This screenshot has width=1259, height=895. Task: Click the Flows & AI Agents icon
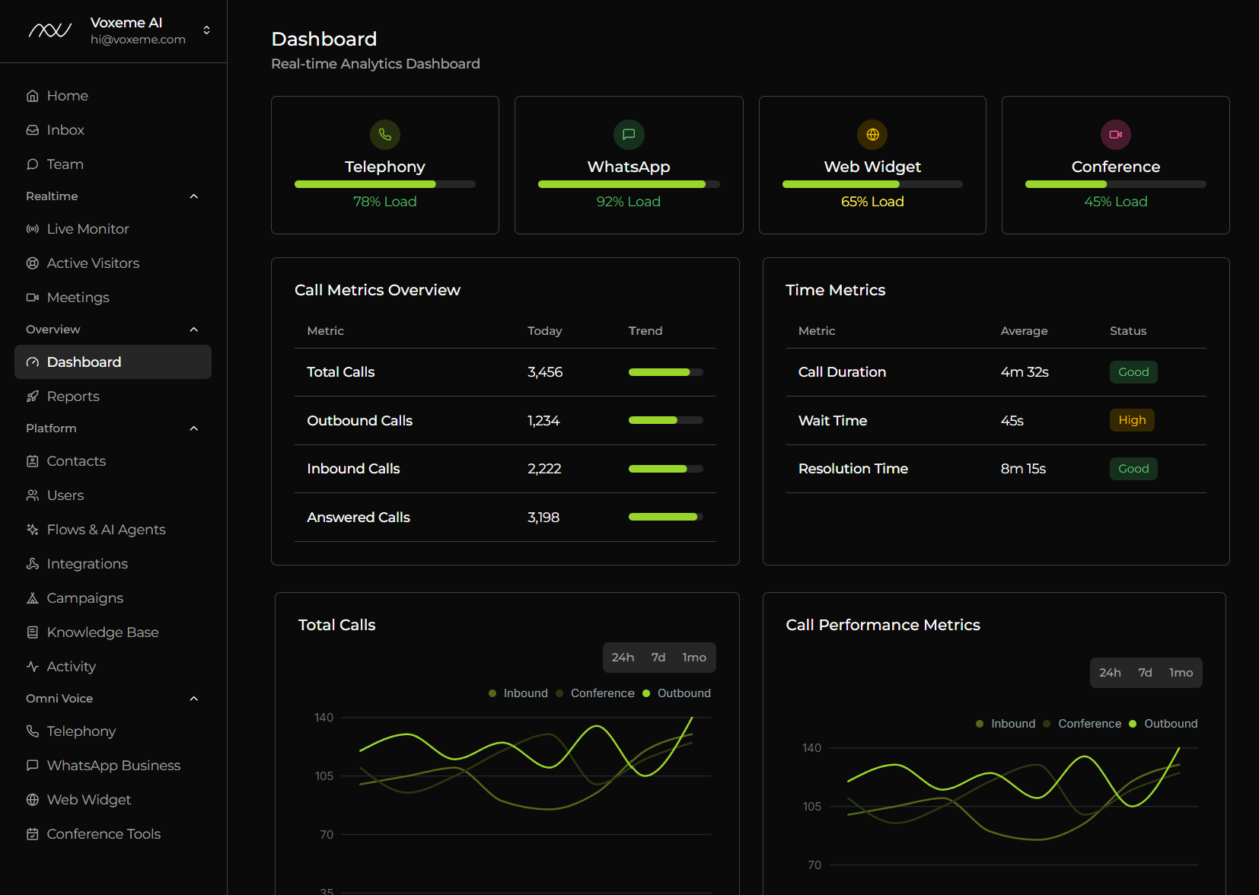tap(32, 529)
